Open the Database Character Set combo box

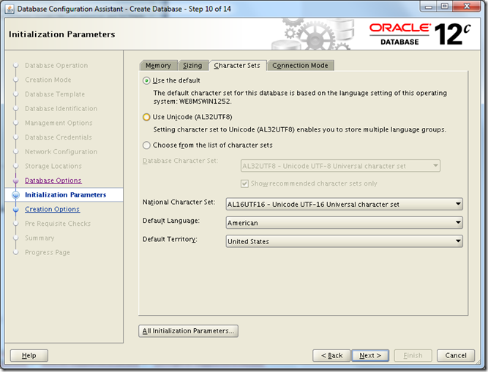coord(339,166)
